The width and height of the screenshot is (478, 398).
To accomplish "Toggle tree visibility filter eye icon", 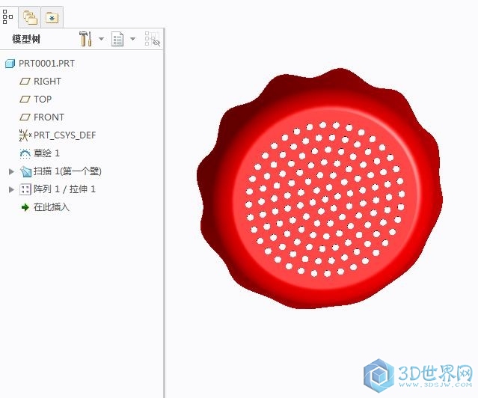I will point(153,39).
